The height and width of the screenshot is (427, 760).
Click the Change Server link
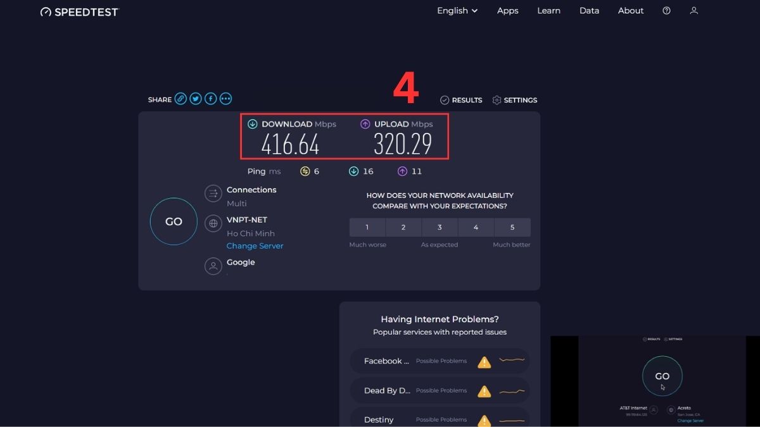(x=255, y=246)
